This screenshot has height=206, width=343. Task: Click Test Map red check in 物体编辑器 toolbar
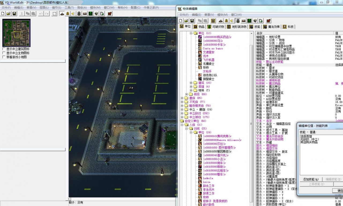(x=268, y=20)
